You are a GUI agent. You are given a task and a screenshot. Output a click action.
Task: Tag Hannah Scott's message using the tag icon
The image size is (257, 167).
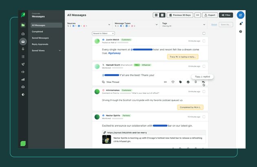(181, 82)
